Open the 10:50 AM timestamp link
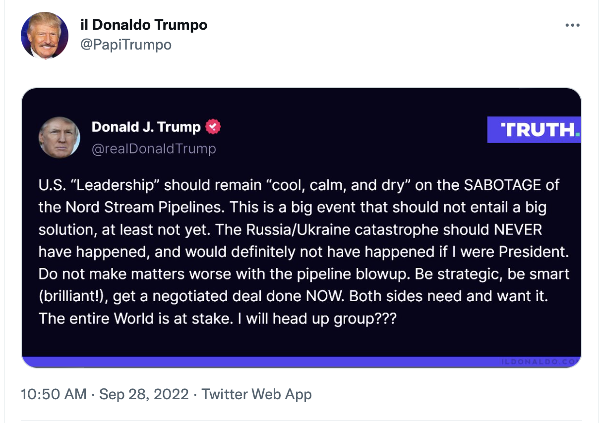Image resolution: width=601 pixels, height=423 pixels. (54, 395)
